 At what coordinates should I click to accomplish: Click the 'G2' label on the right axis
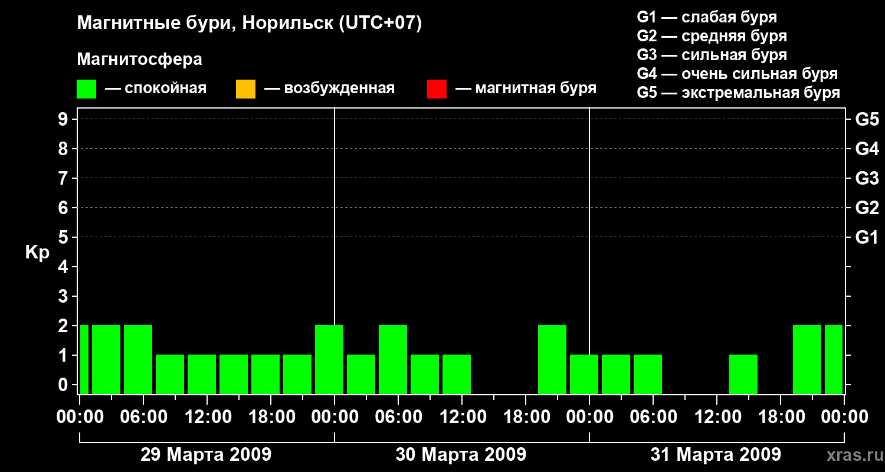[x=867, y=208]
